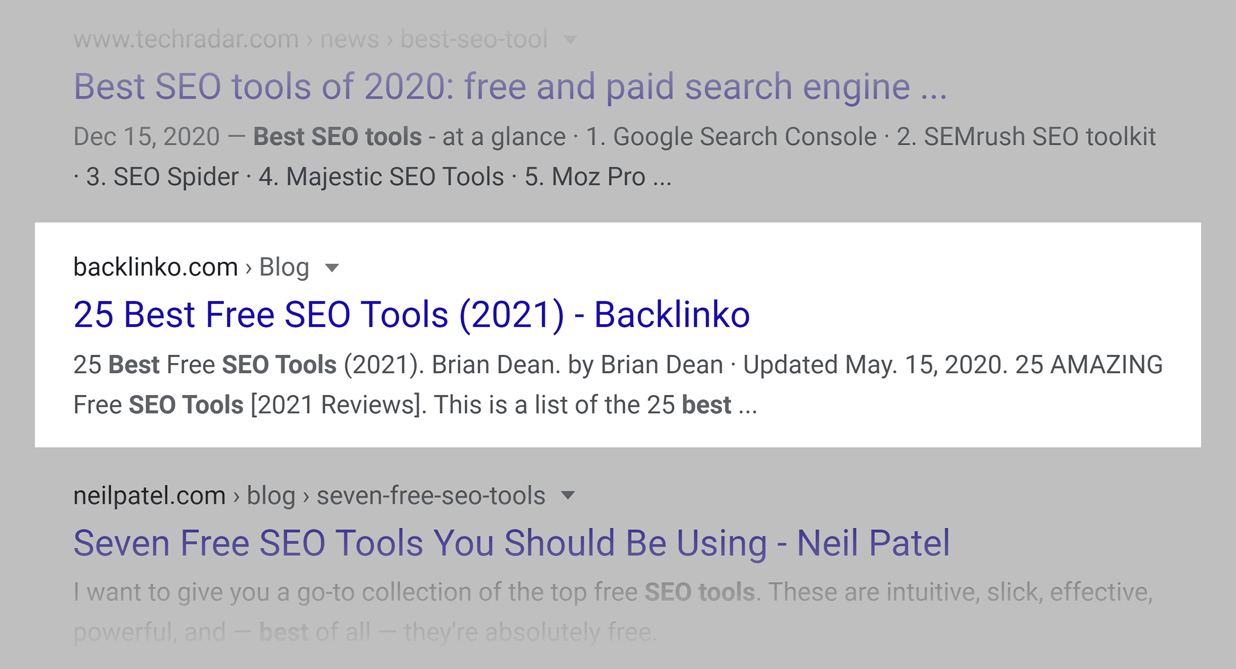Click the seven-free-seo-tools breadcrumb segment
This screenshot has width=1236, height=669.
tap(431, 495)
